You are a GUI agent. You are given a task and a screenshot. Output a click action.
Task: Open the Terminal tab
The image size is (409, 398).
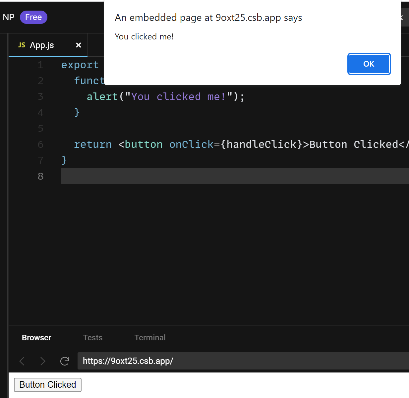pos(150,338)
